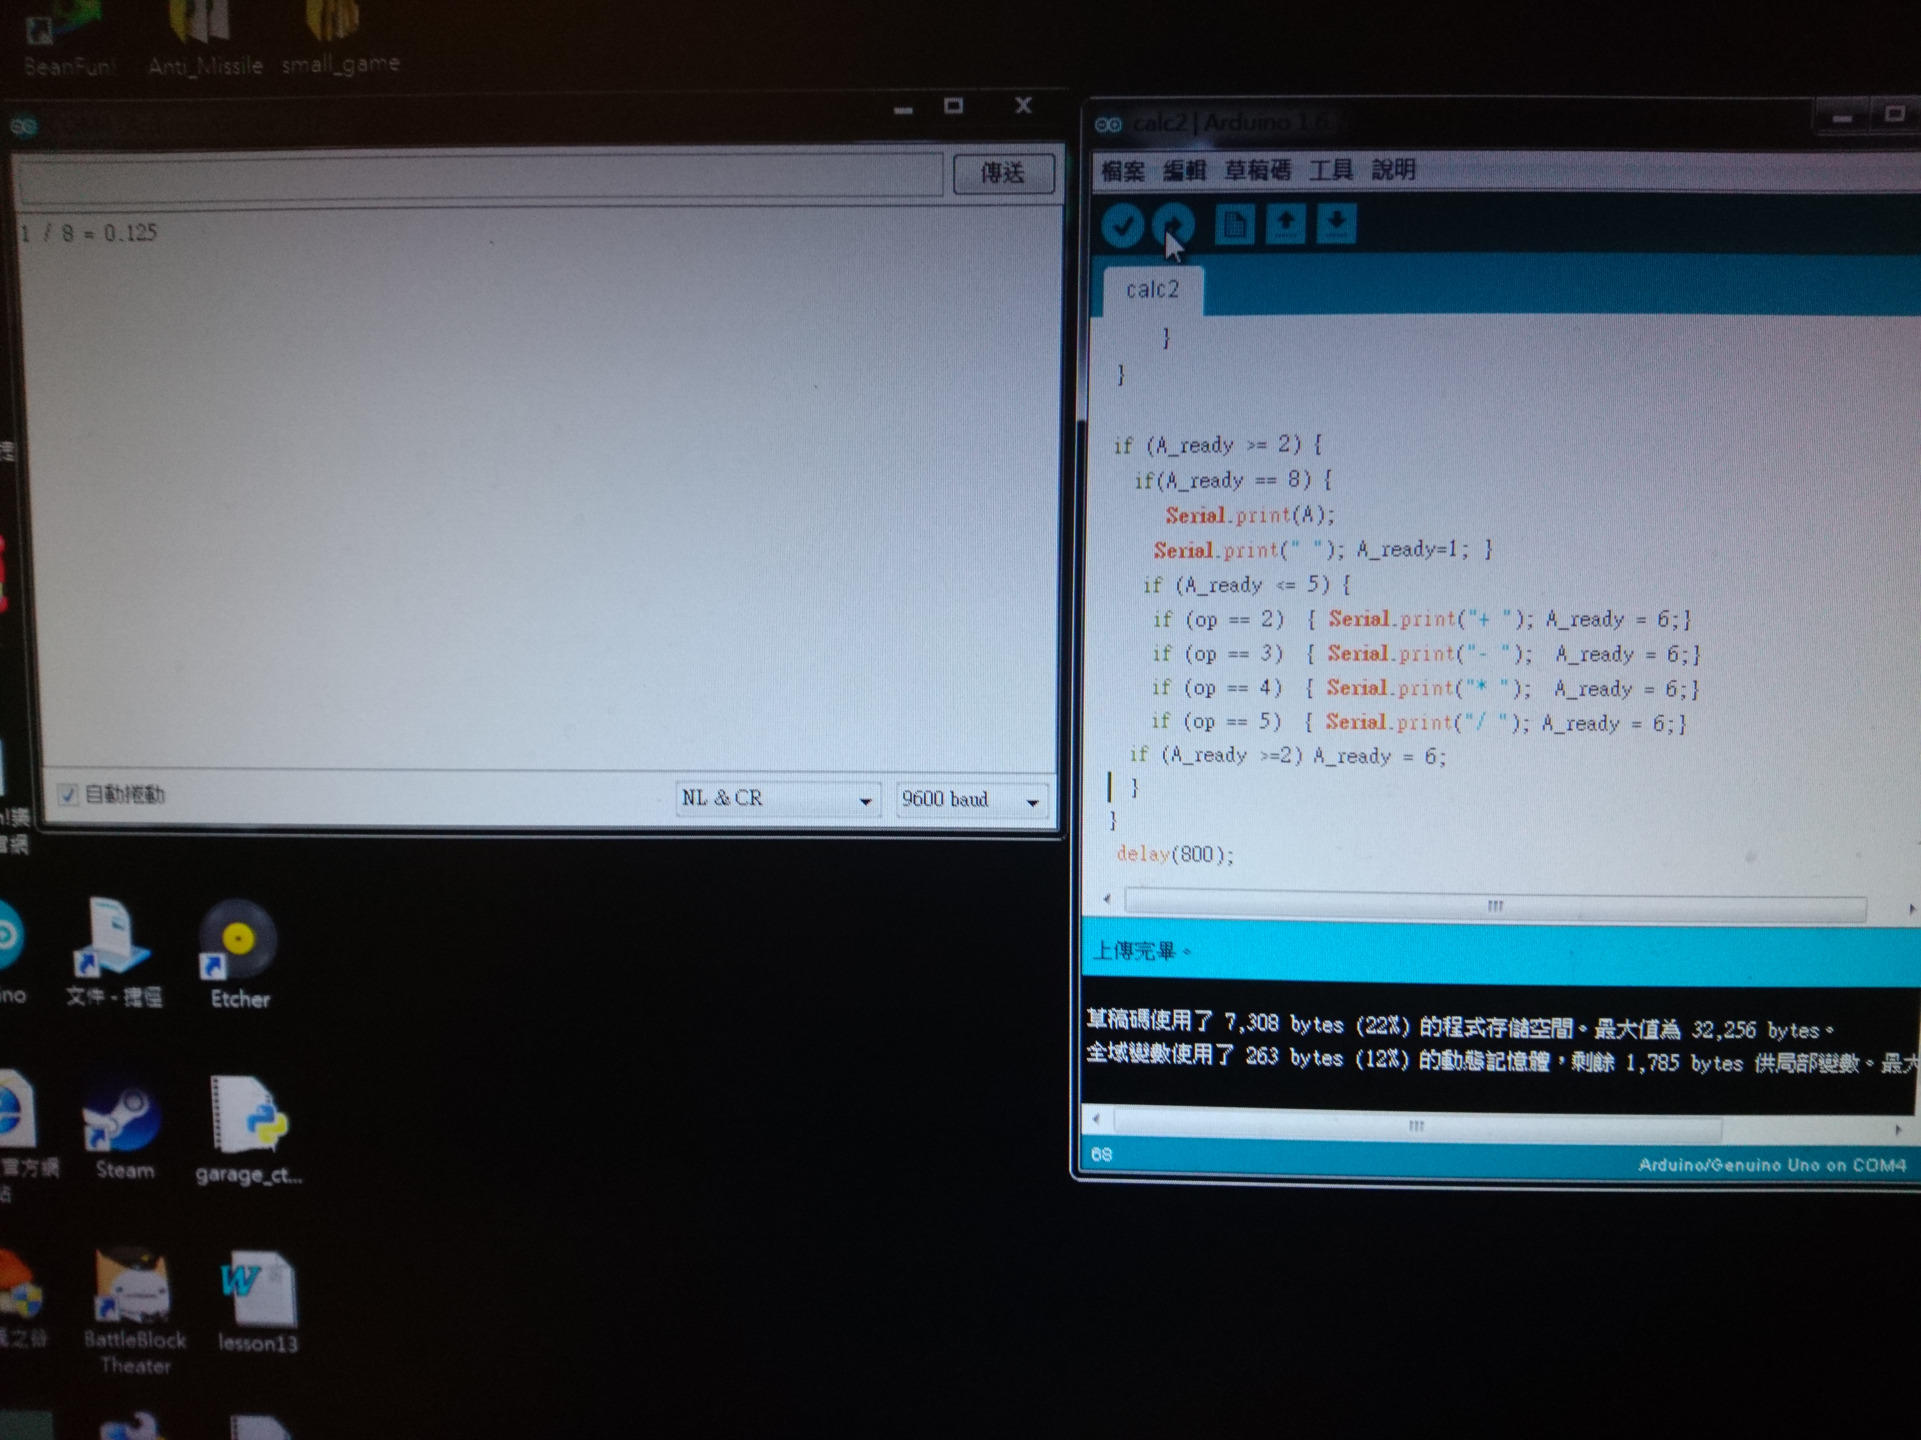The image size is (1921, 1440).
Task: Click the code editor scroll-left arrow
Action: [1106, 899]
